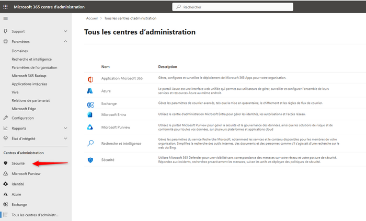Click the search magnifier icon in header

coord(179,7)
